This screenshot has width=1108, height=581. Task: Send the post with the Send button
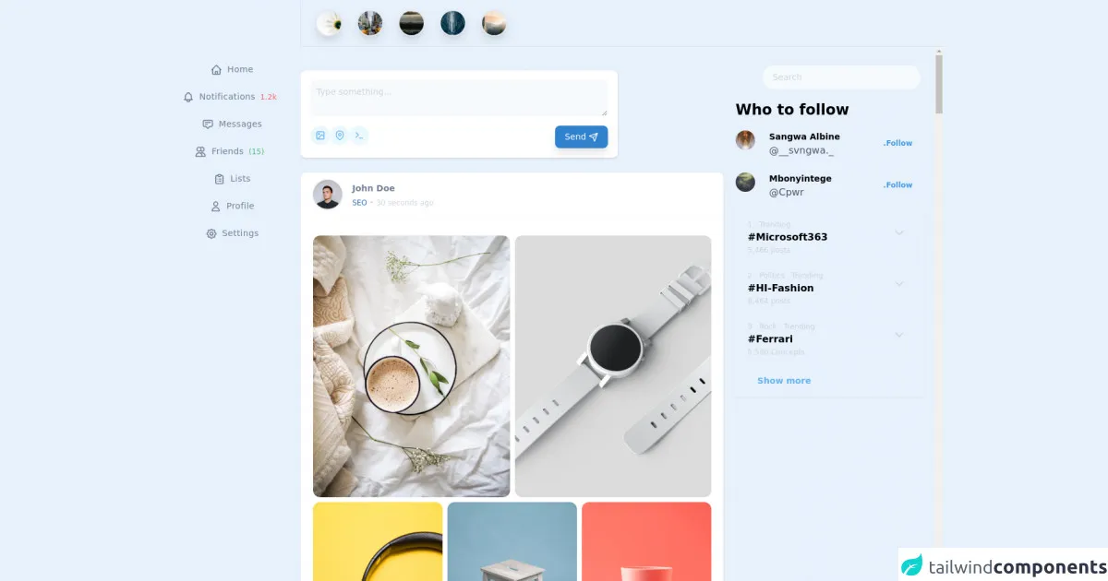pos(581,136)
